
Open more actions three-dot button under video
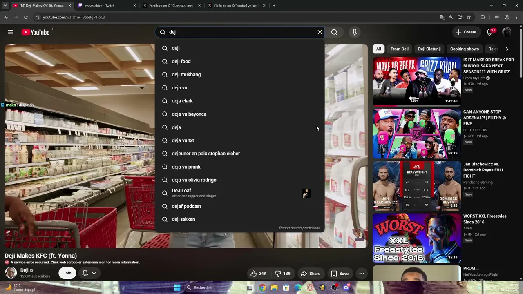[x=362, y=274]
